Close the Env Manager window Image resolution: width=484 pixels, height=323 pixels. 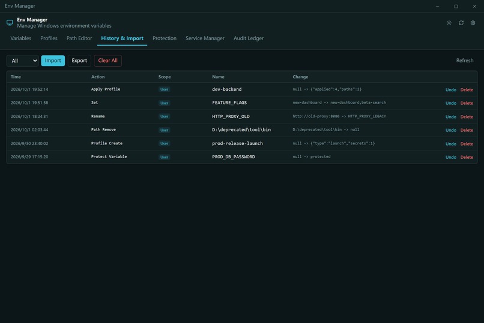point(474,6)
